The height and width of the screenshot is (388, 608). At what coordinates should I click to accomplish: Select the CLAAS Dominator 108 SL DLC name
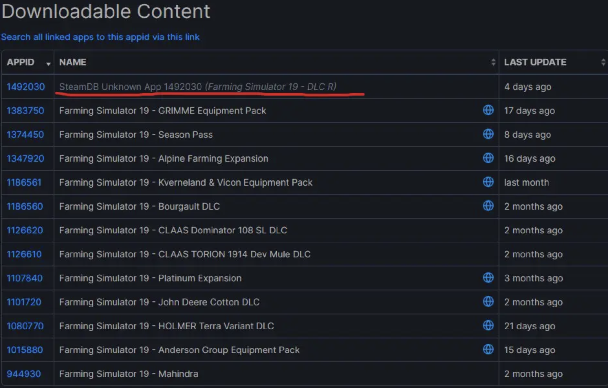173,230
